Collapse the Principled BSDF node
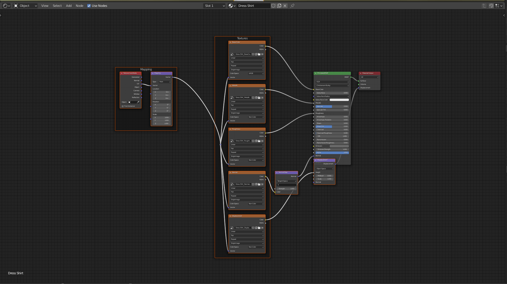 pyautogui.click(x=315, y=73)
